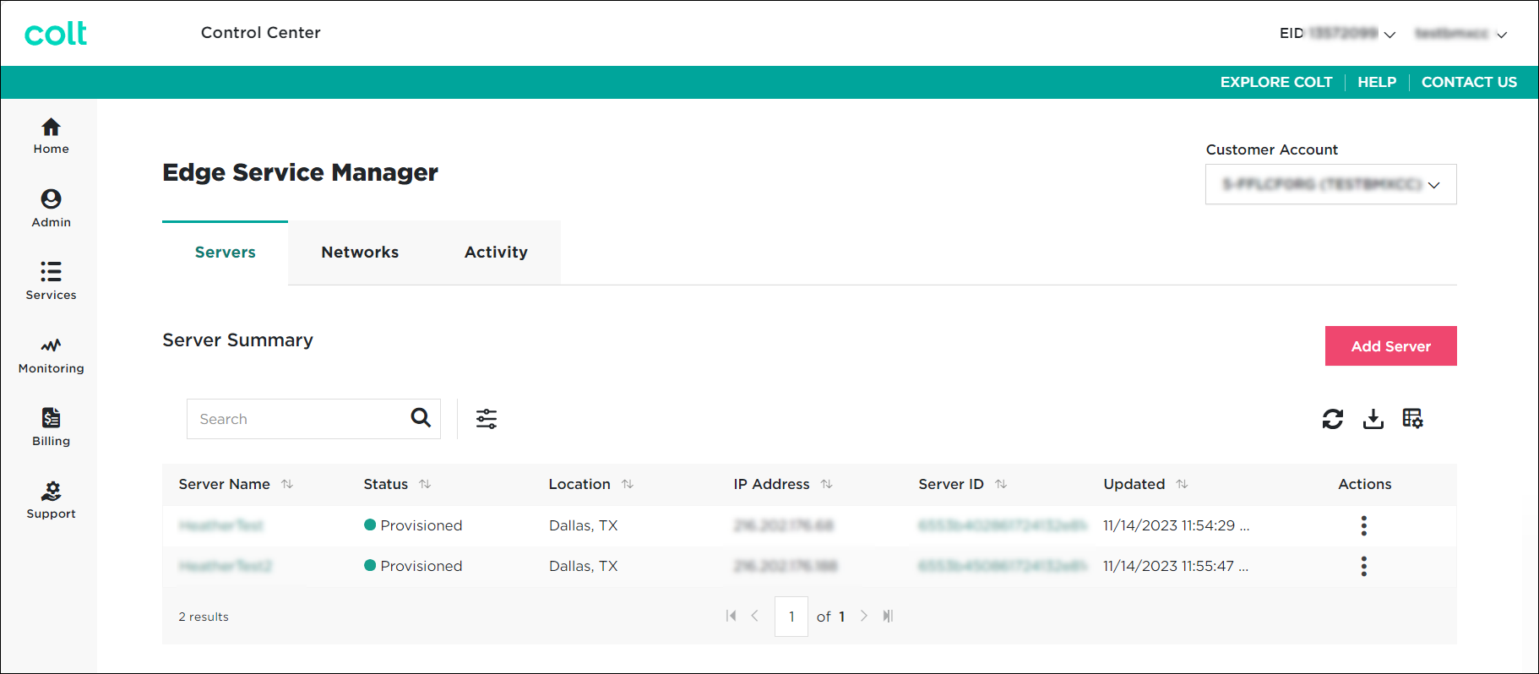Click the search magnifier icon
Screen dimensions: 1539x674
click(421, 417)
